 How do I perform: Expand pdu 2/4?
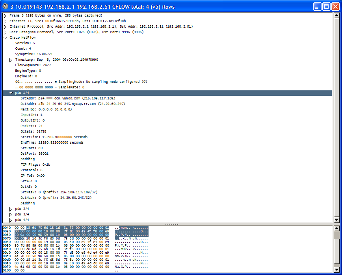pyautogui.click(x=10, y=208)
